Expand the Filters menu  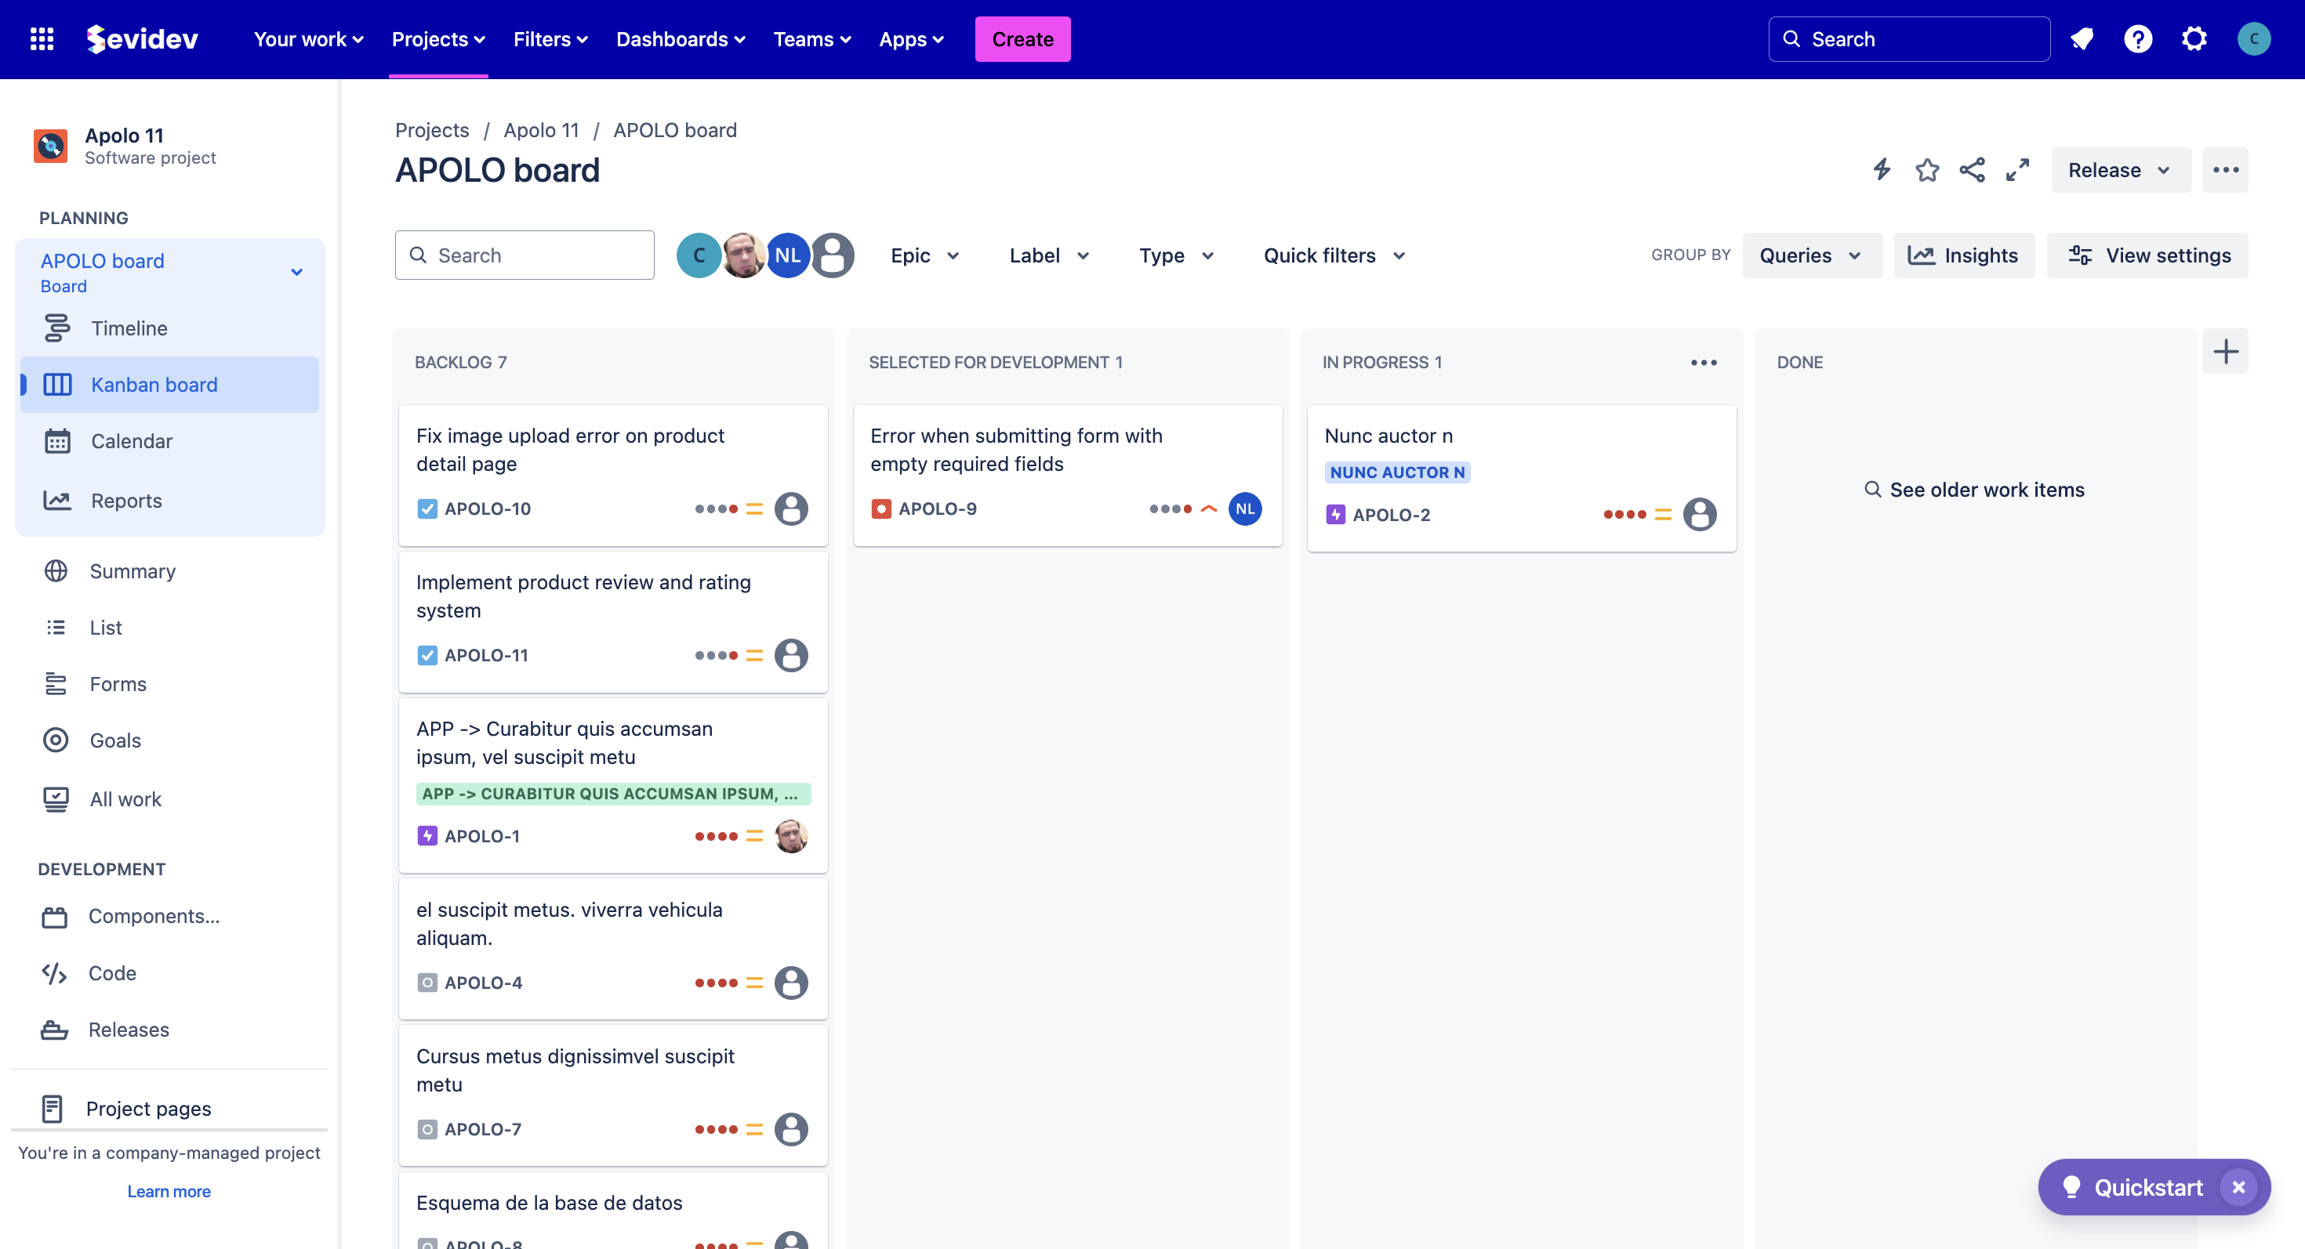550,38
